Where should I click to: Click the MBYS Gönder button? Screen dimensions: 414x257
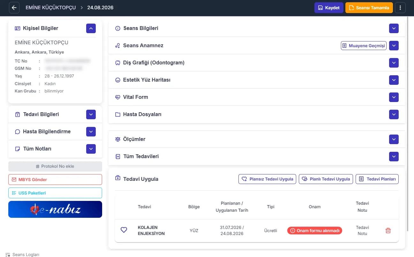[55, 180]
